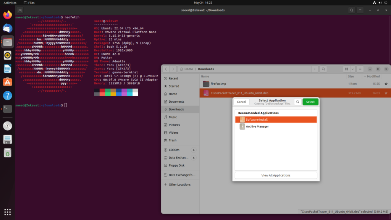The width and height of the screenshot is (391, 220).
Task: Click the search icon in Files toolbar
Action: point(323,69)
